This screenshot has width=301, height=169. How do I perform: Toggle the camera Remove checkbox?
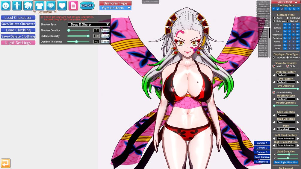tap(258, 162)
